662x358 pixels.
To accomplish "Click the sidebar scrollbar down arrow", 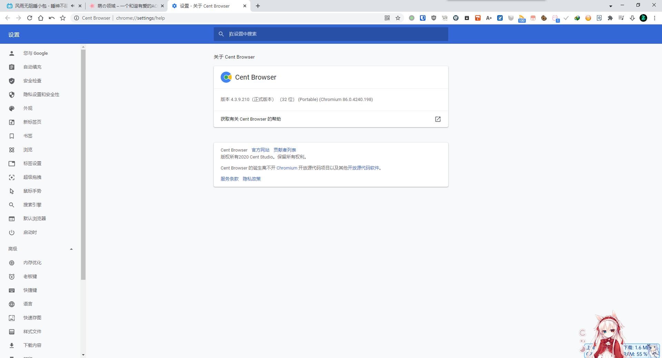I will 83,355.
